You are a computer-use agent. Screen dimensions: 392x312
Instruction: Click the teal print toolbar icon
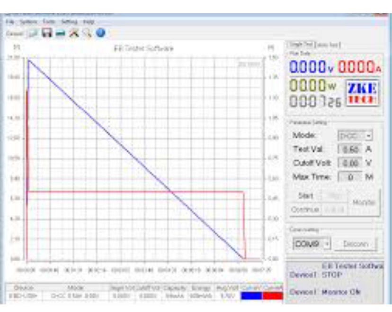(60, 33)
